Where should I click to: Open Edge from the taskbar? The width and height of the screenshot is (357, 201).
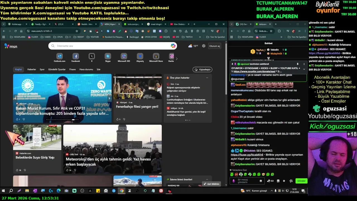(x=59, y=191)
